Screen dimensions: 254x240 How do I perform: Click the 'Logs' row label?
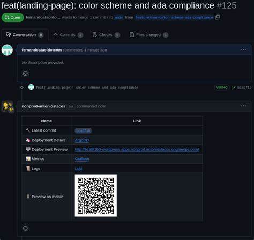point(36,169)
